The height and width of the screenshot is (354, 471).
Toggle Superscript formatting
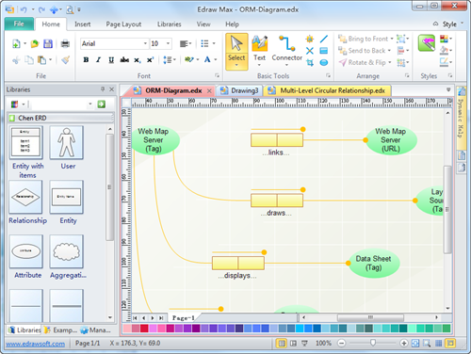click(150, 59)
